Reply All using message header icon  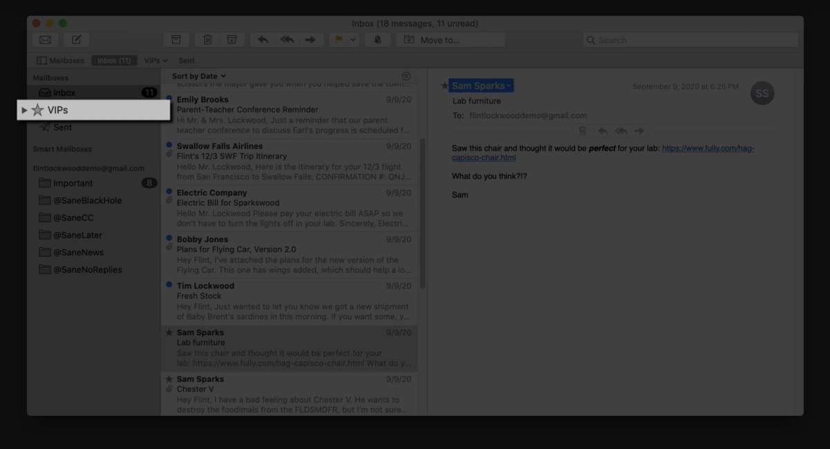[621, 131]
